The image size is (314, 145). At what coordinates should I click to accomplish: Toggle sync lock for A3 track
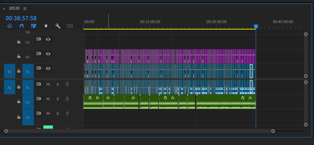(x=38, y=113)
